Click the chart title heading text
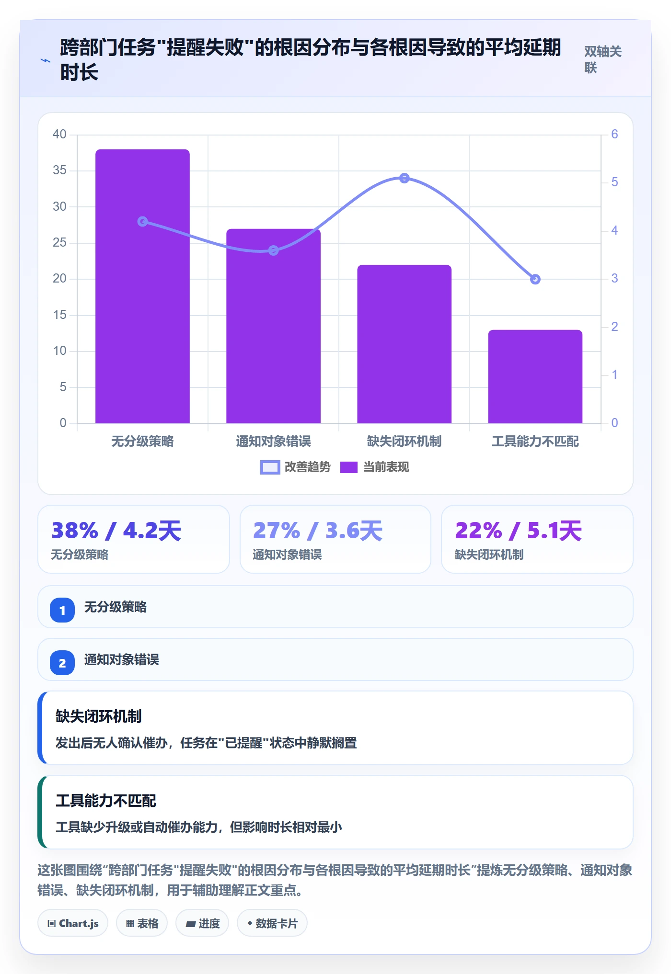This screenshot has width=671, height=974. (x=311, y=60)
